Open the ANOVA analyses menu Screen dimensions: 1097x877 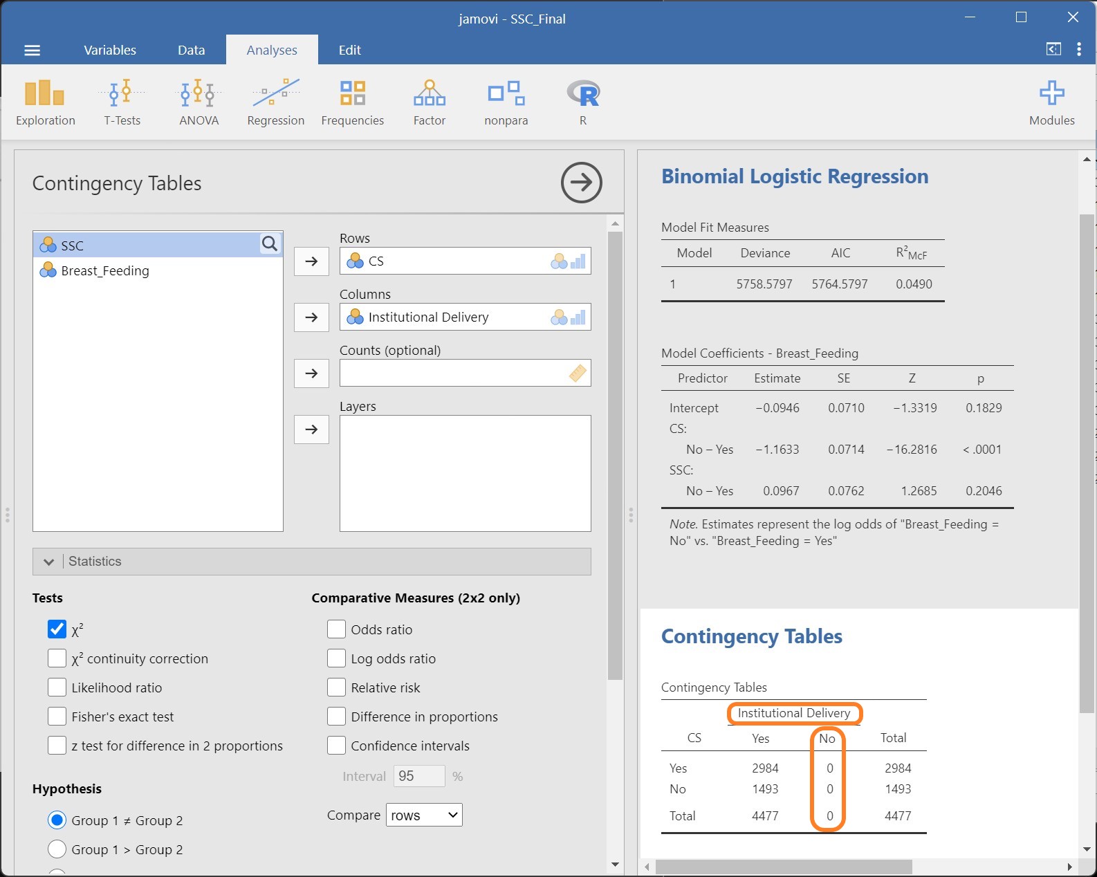tap(199, 102)
